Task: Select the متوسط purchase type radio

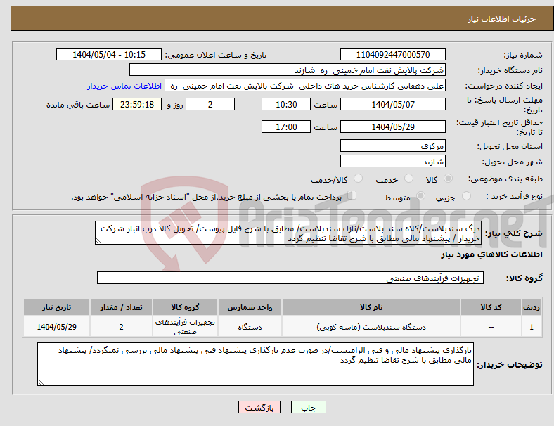Action: pyautogui.click(x=420, y=195)
